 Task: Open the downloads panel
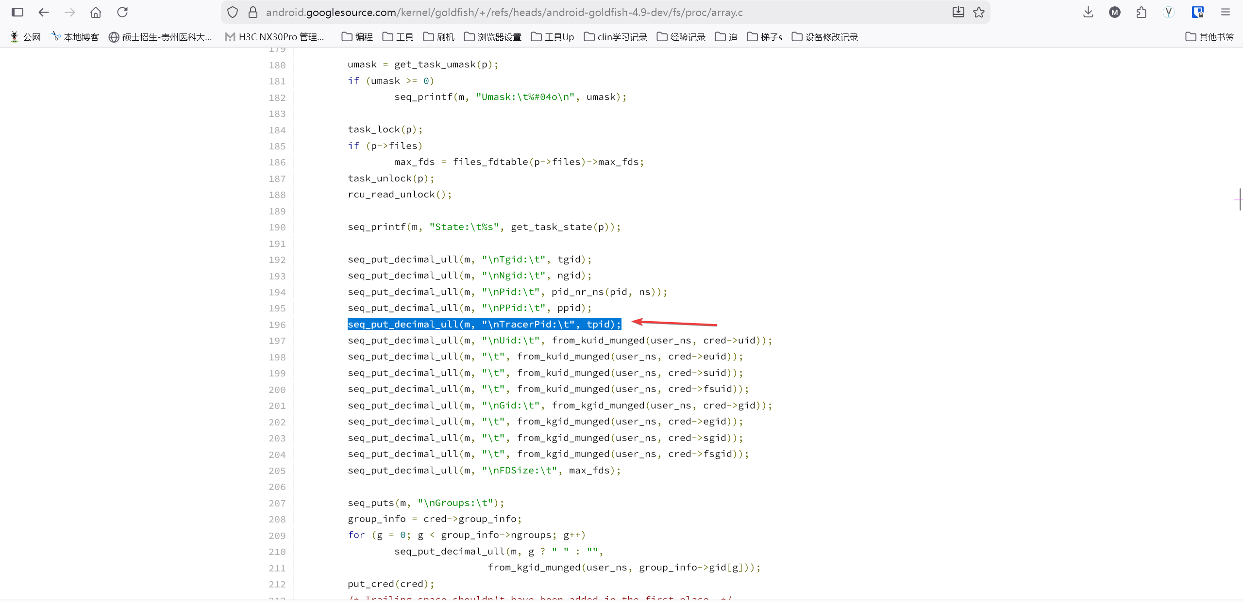(1088, 12)
